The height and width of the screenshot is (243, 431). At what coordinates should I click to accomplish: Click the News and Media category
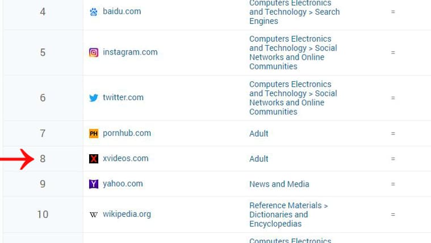click(279, 184)
